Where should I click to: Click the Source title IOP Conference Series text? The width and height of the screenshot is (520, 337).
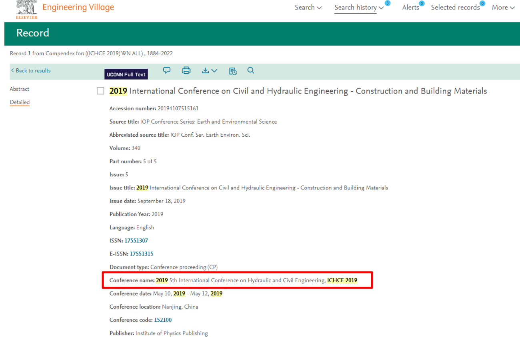(x=193, y=122)
